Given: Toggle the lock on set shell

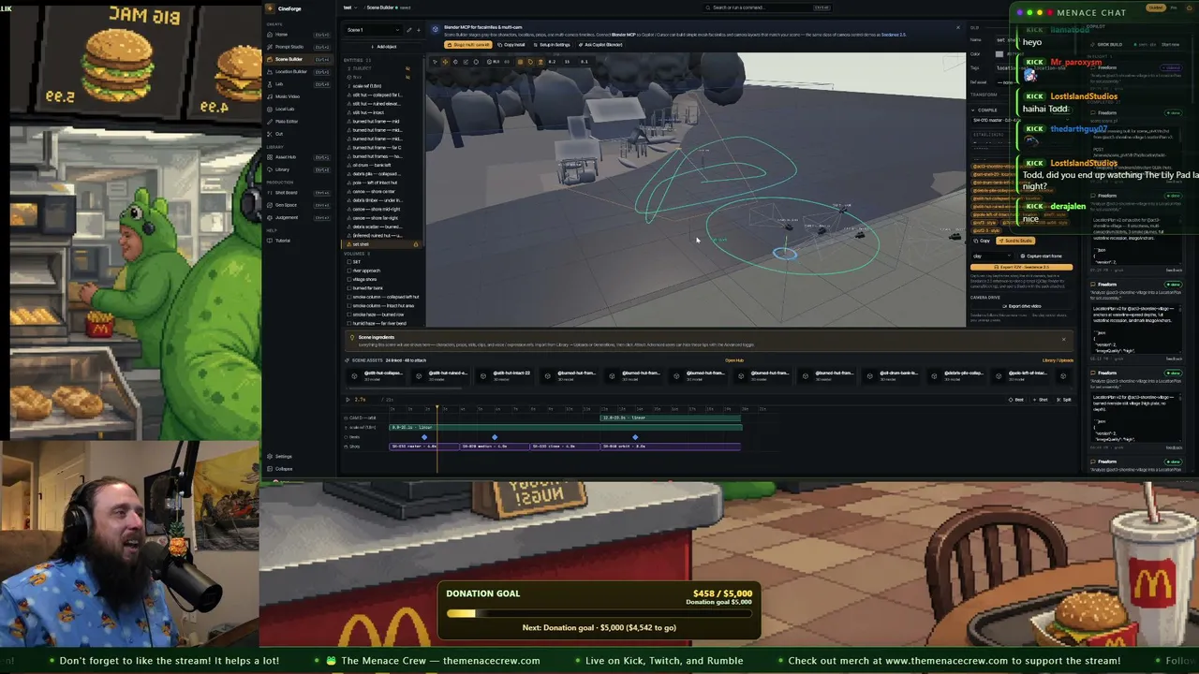Looking at the screenshot, I should click(416, 244).
